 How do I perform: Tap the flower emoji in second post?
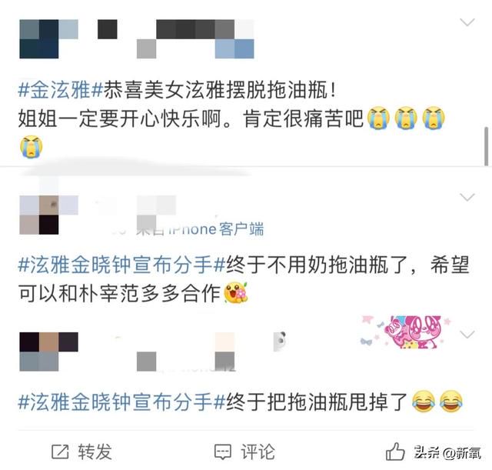pos(235,292)
